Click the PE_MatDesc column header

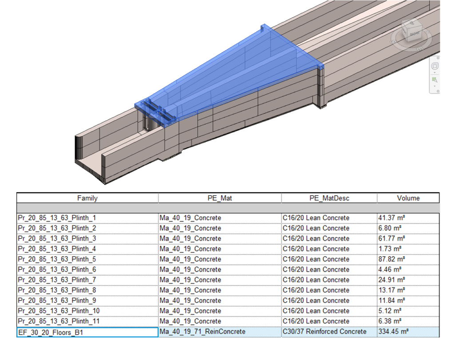[x=329, y=198]
